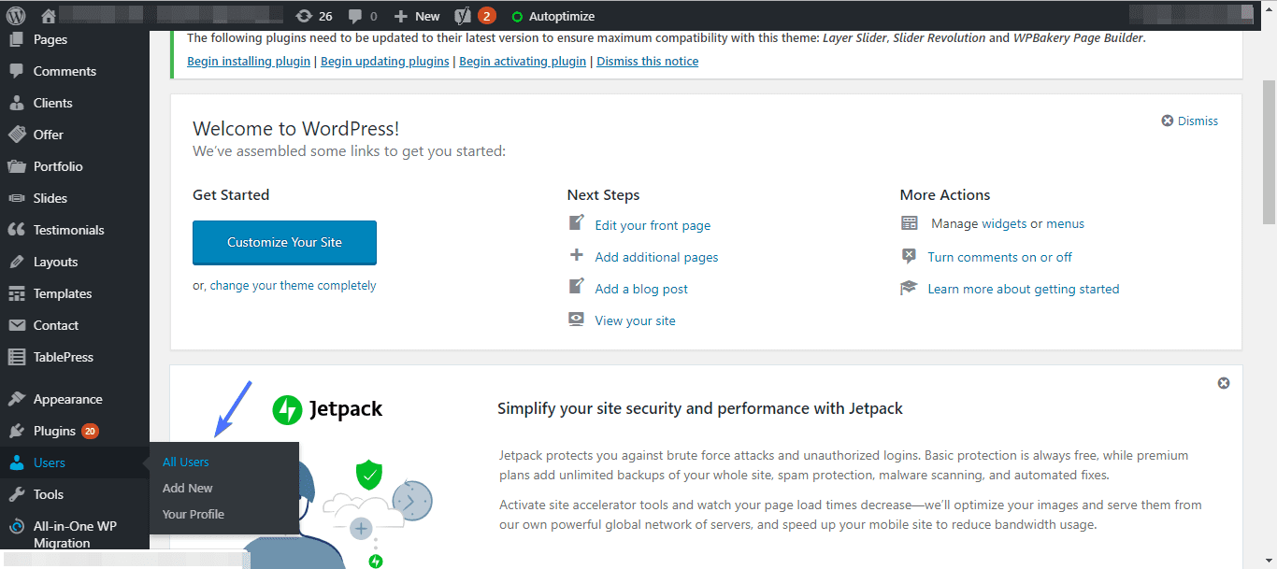Open Your Profile from Users submenu
1277x569 pixels.
(x=194, y=514)
